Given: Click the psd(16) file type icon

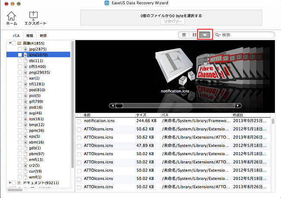Looking at the screenshot, I should (x=26, y=107).
